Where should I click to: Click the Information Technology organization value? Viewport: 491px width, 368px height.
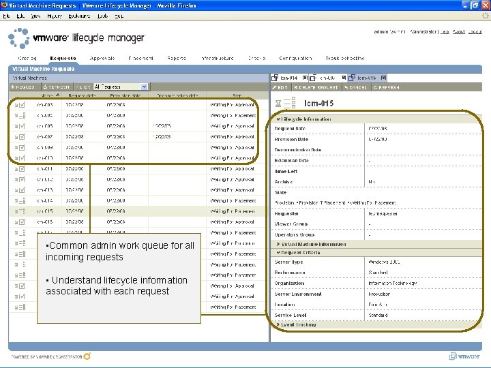(392, 283)
